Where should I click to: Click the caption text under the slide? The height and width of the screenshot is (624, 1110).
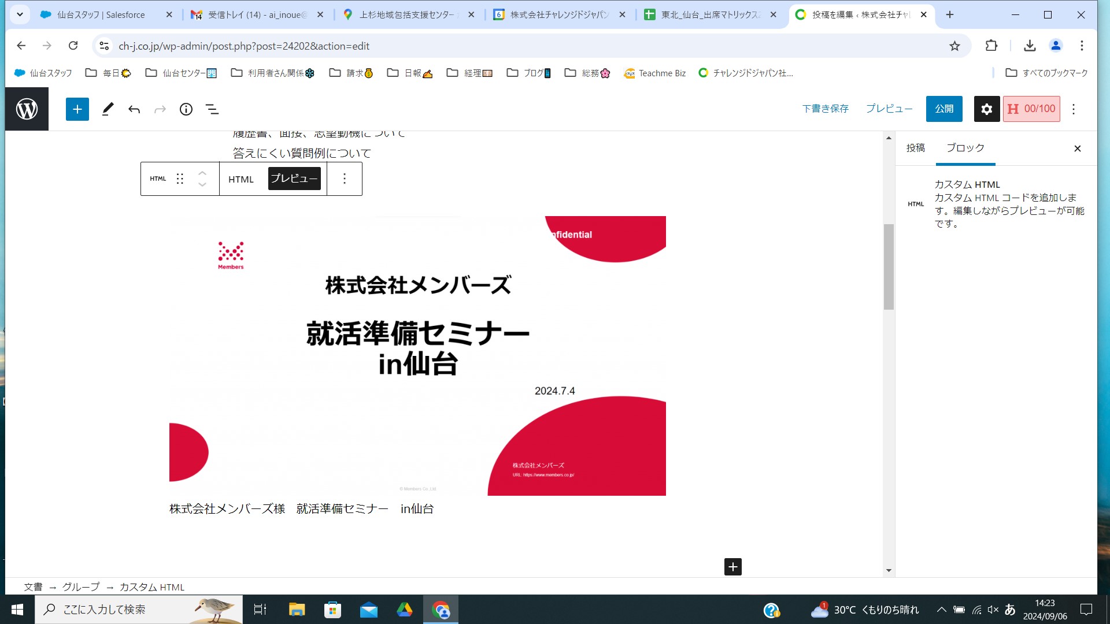[x=301, y=509]
